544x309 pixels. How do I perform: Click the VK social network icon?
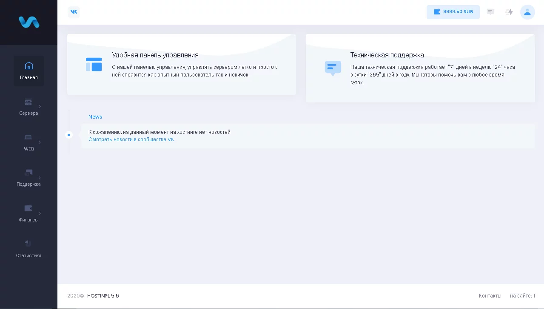(74, 12)
